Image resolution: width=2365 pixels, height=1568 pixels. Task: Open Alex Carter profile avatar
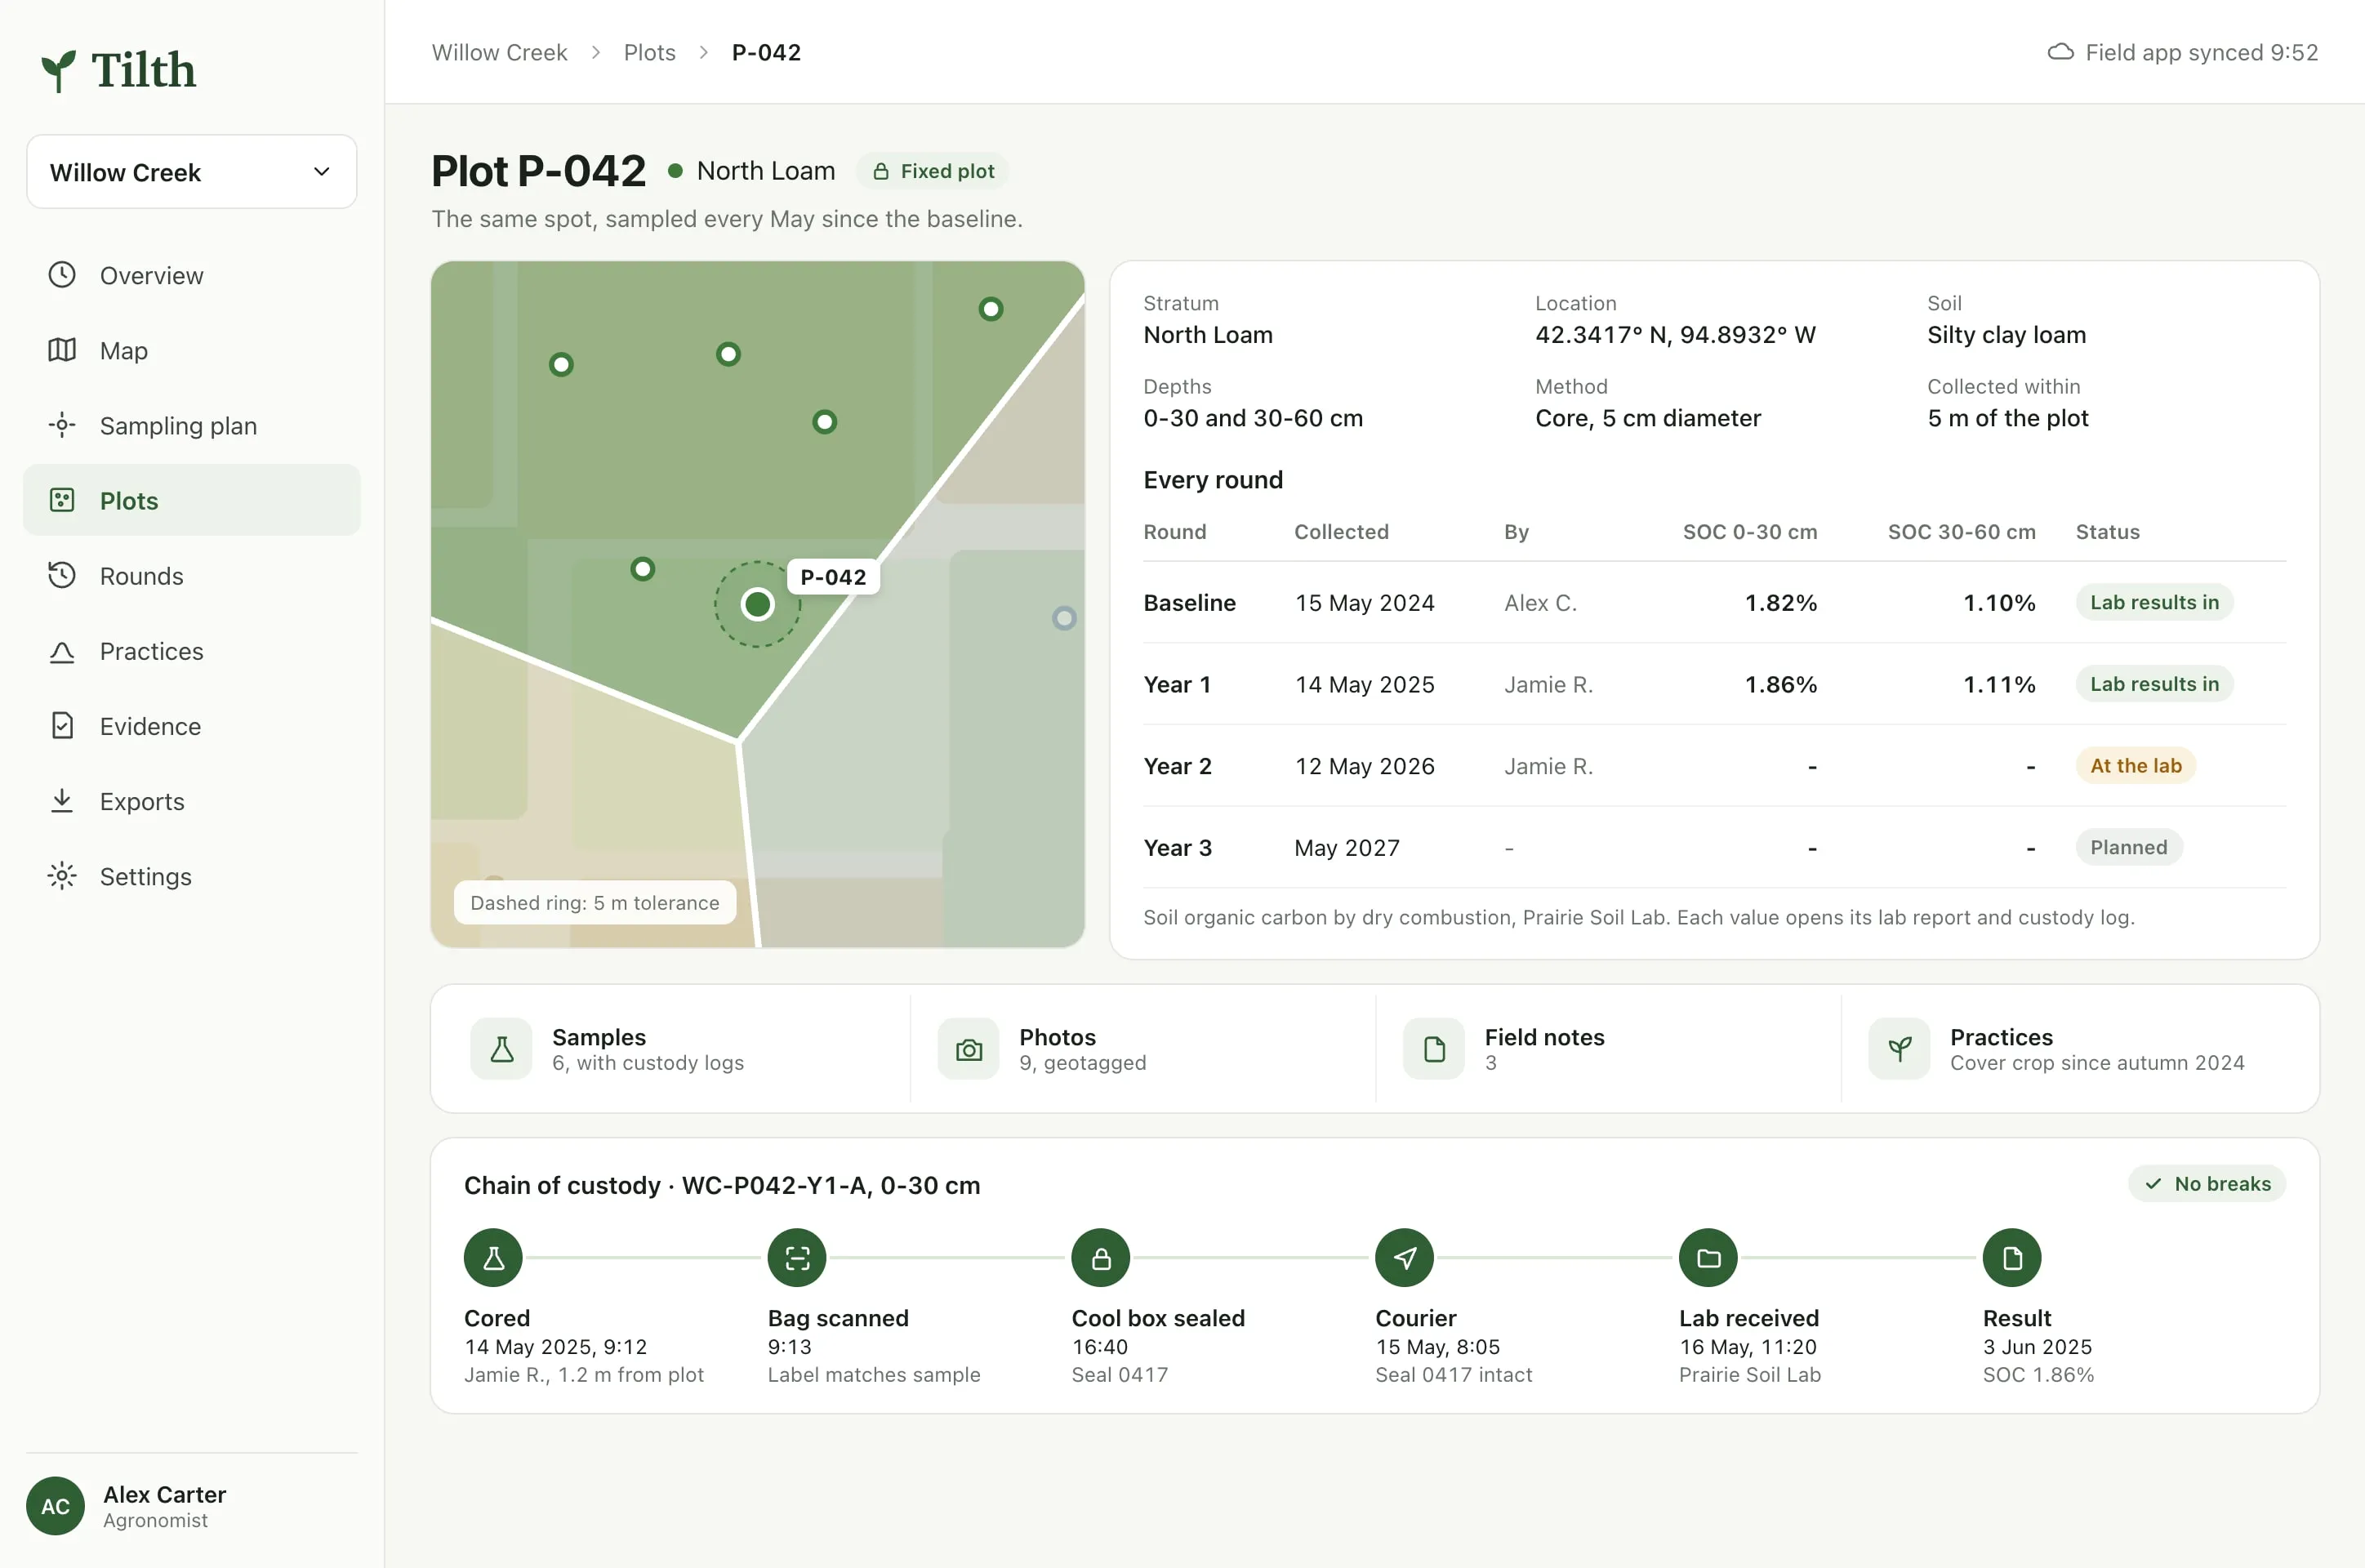[55, 1506]
